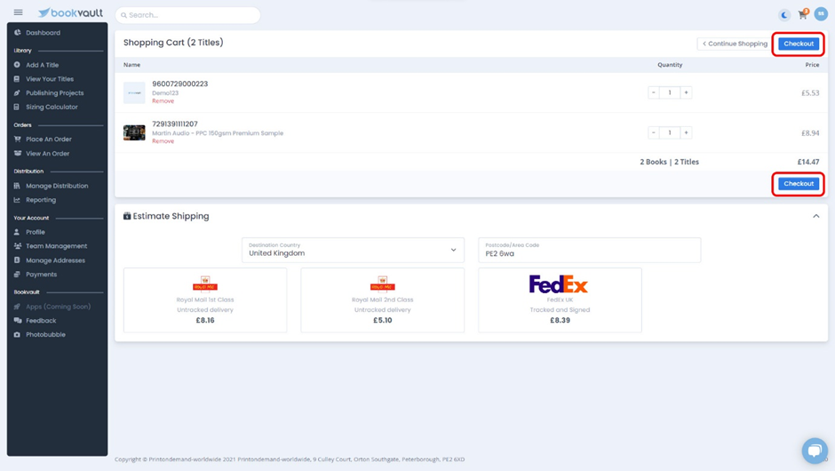Screen dimensions: 835x471
Task: Click the Manage Addresses icon
Action: pos(17,260)
